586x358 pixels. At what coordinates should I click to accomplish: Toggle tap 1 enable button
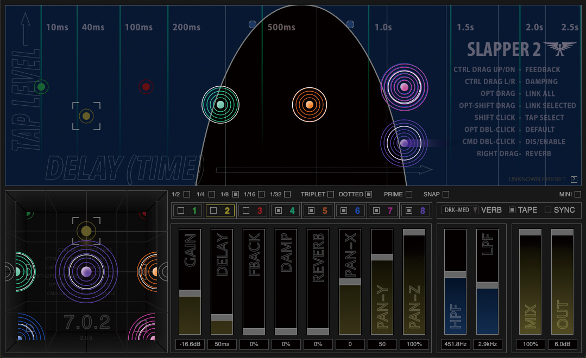tap(181, 210)
